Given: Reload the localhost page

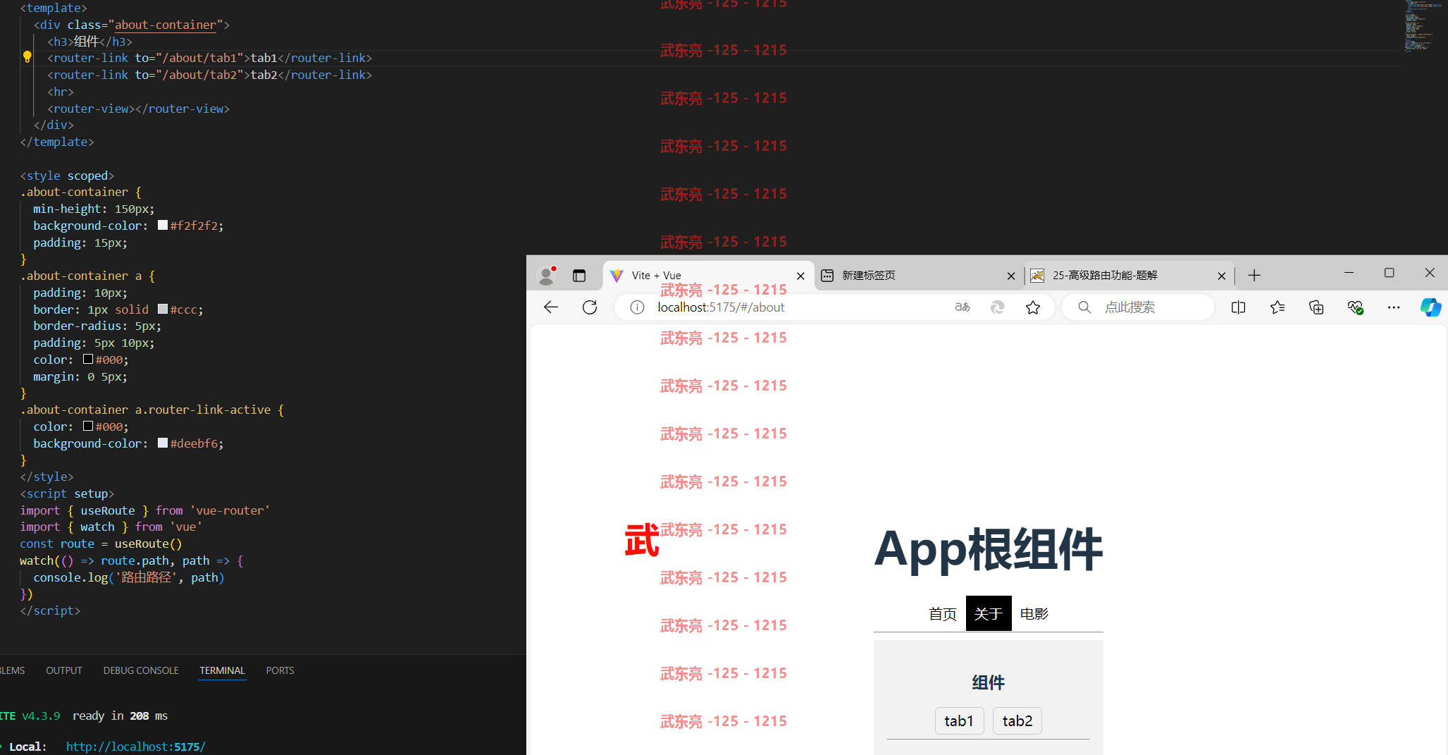Looking at the screenshot, I should click(590, 307).
